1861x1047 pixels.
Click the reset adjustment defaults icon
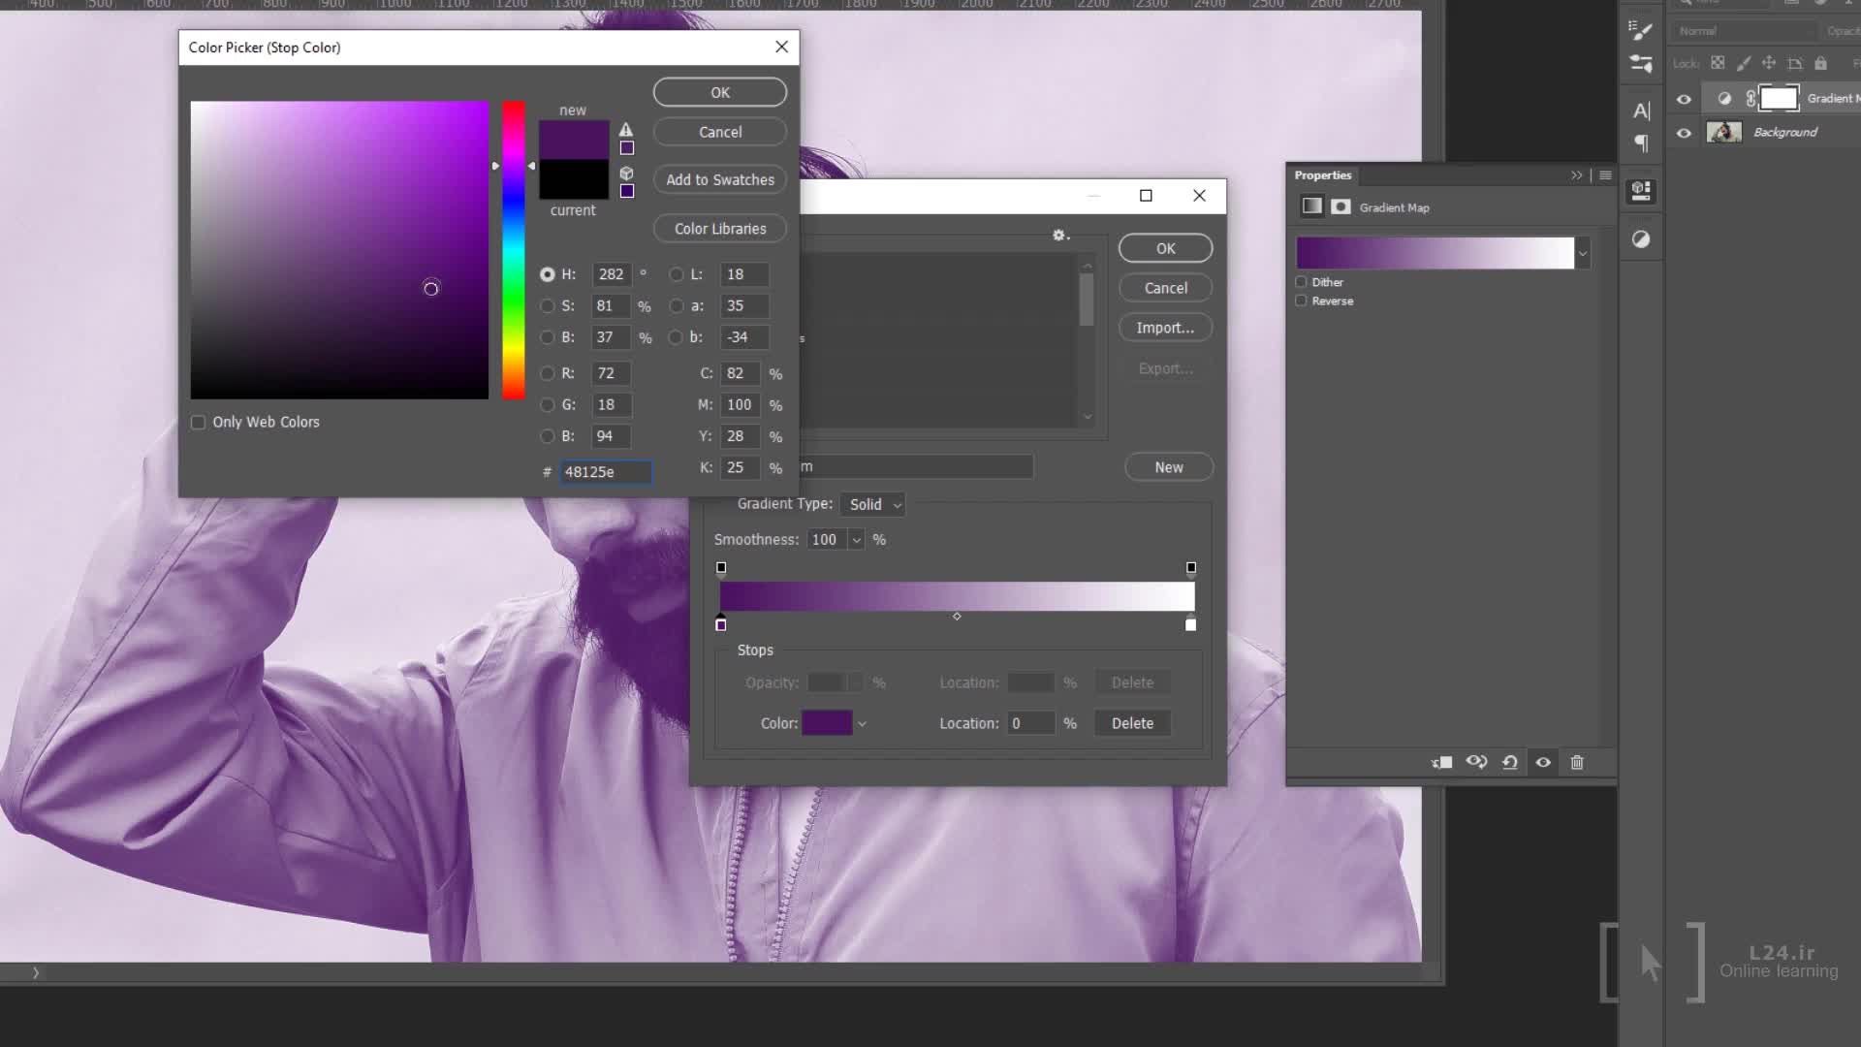(x=1509, y=763)
